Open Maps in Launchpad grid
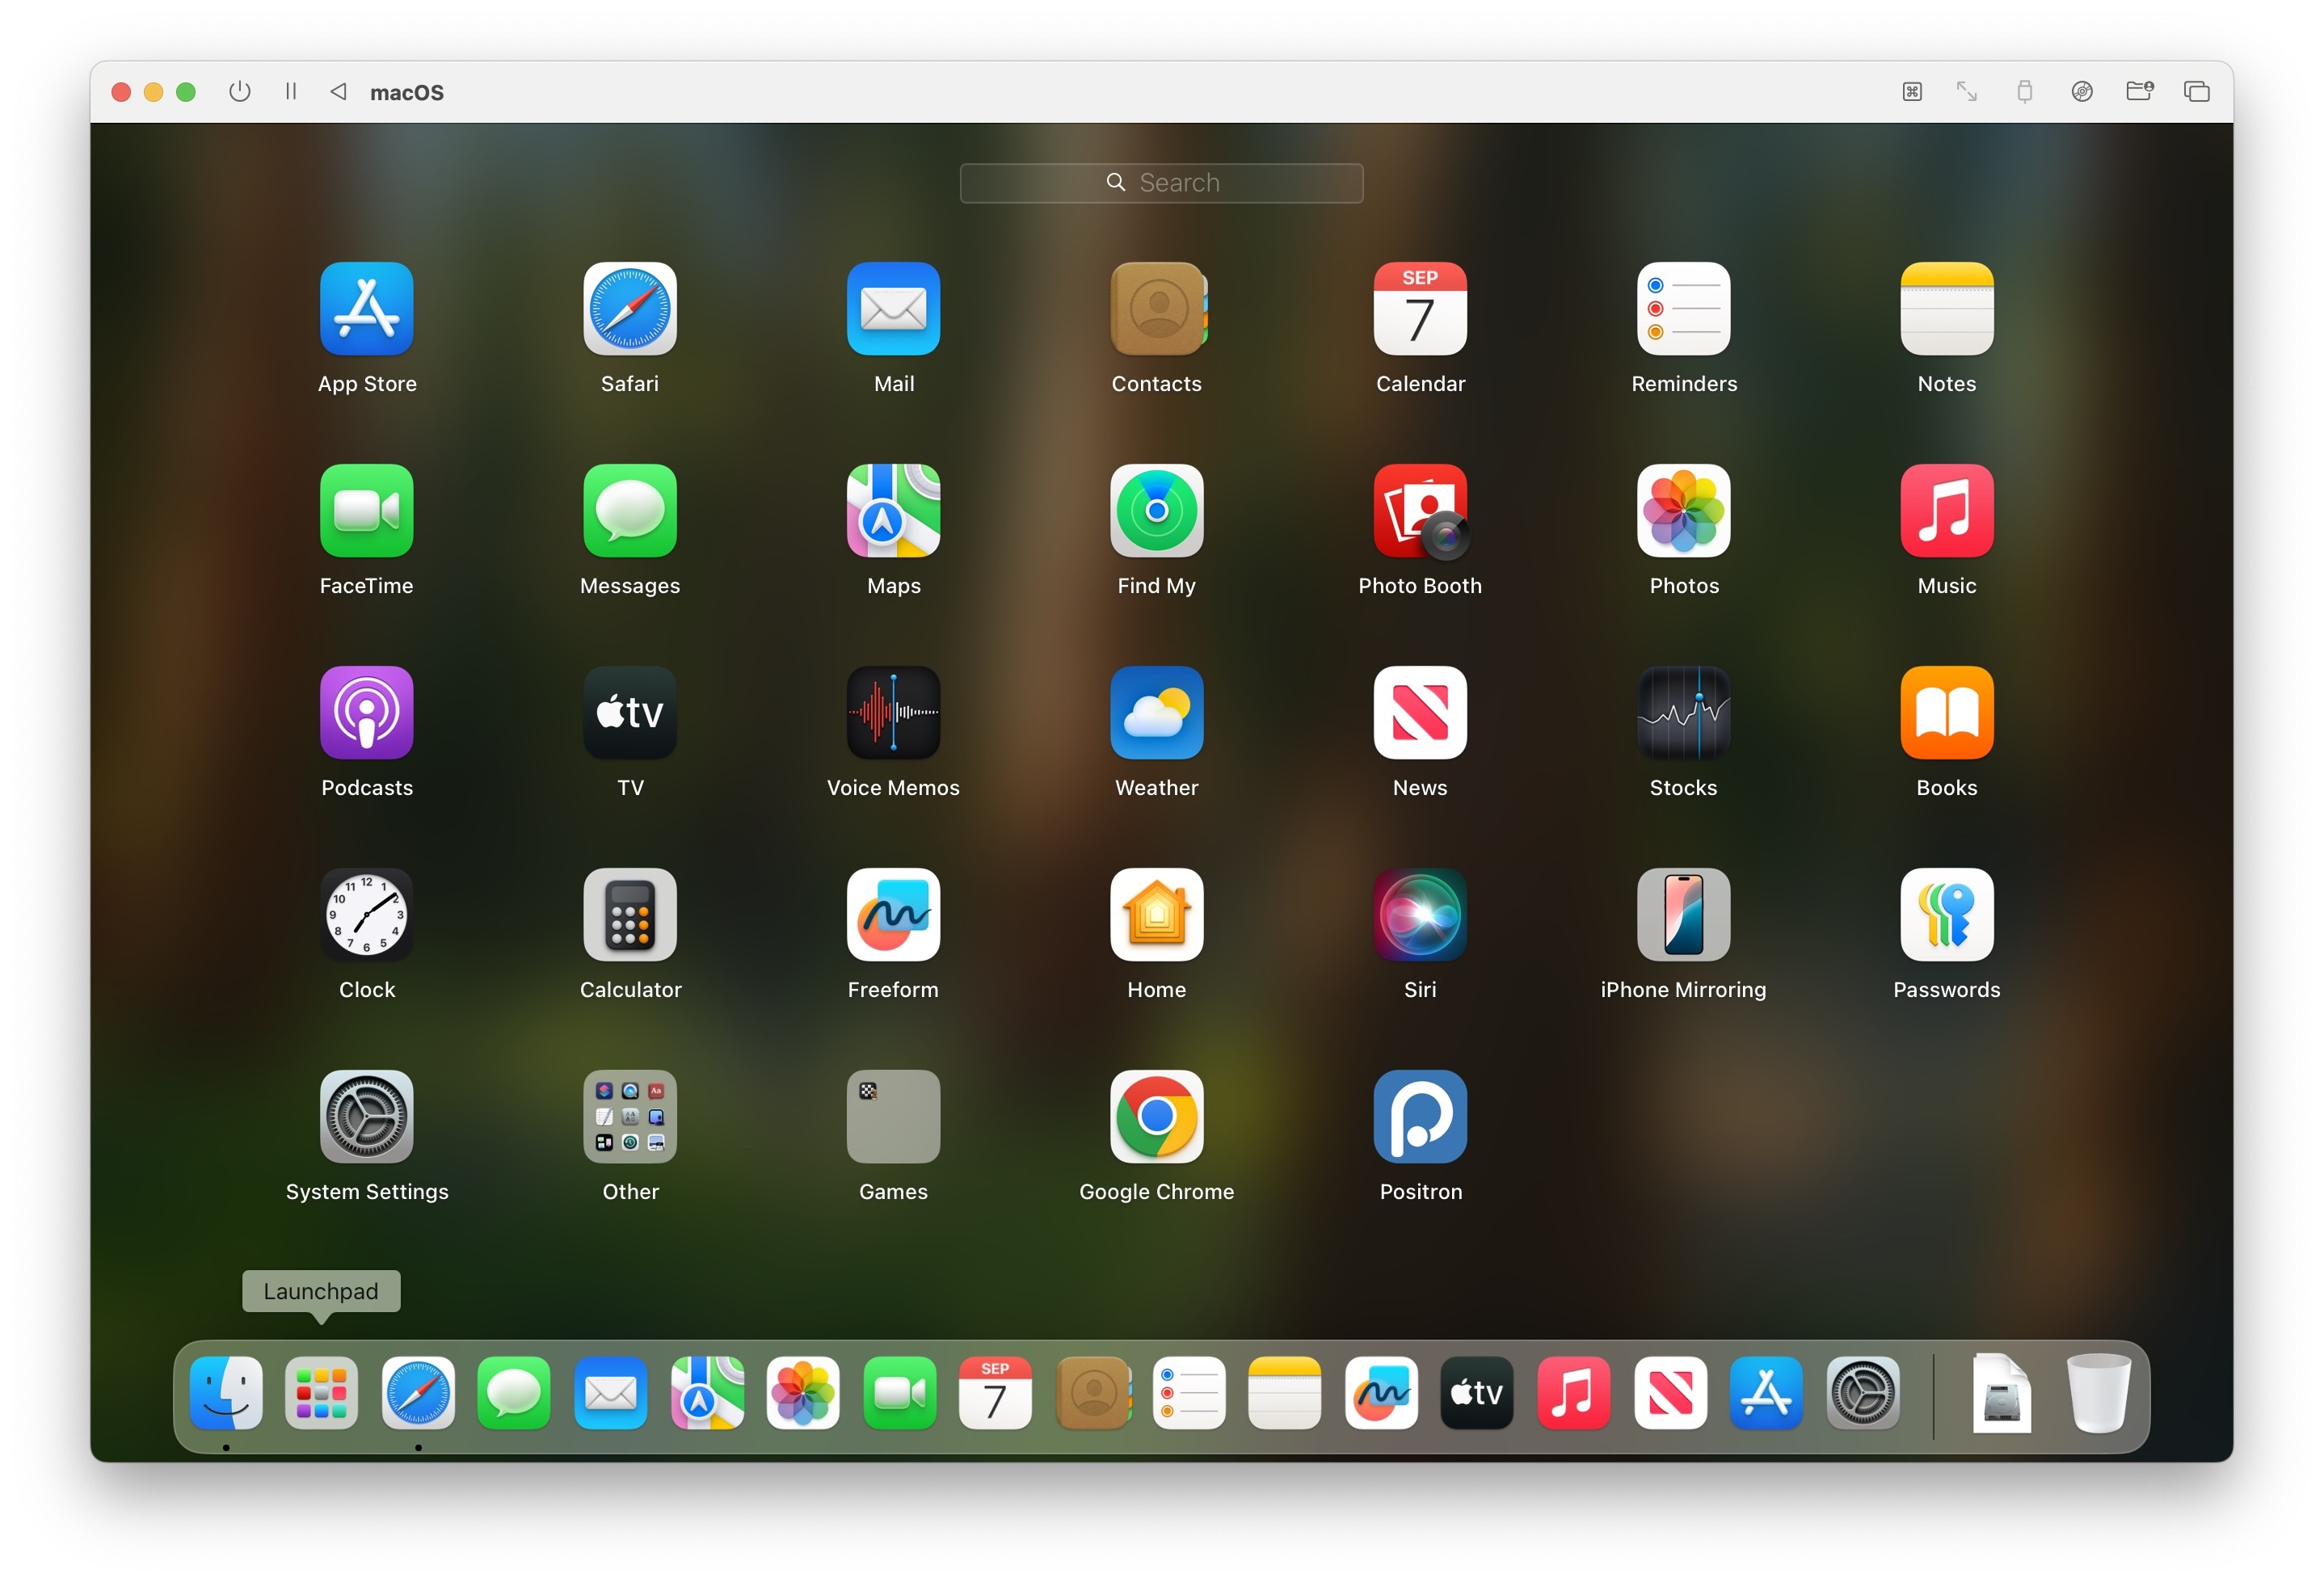The image size is (2324, 1582). [893, 511]
